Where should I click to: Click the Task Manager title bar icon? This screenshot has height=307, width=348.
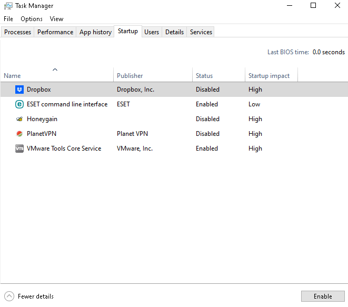pos(8,6)
